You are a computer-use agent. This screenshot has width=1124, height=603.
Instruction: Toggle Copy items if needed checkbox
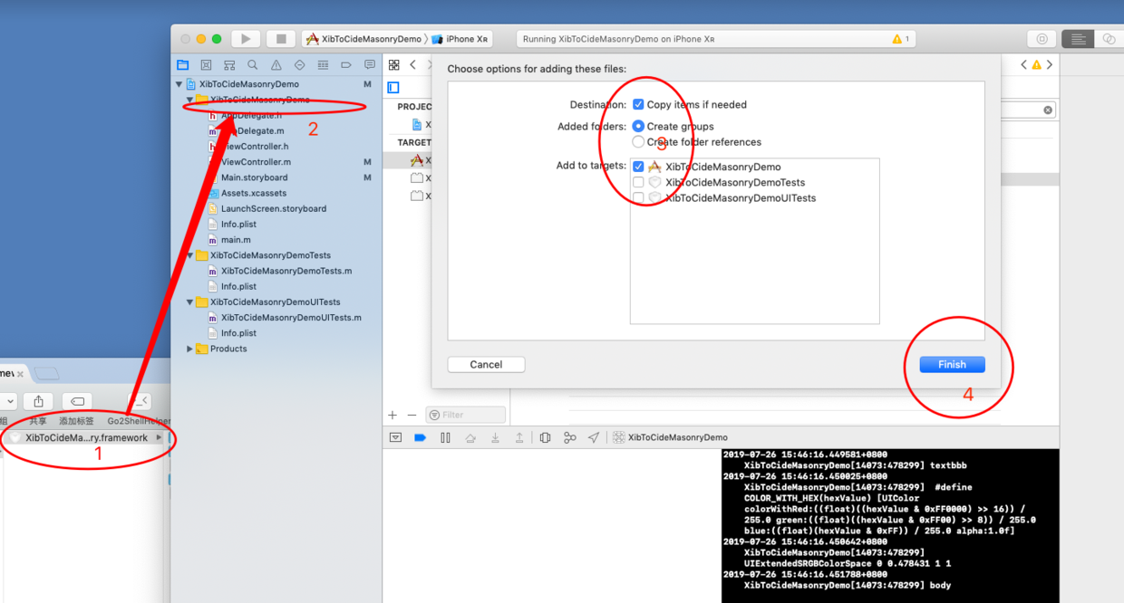pos(638,104)
